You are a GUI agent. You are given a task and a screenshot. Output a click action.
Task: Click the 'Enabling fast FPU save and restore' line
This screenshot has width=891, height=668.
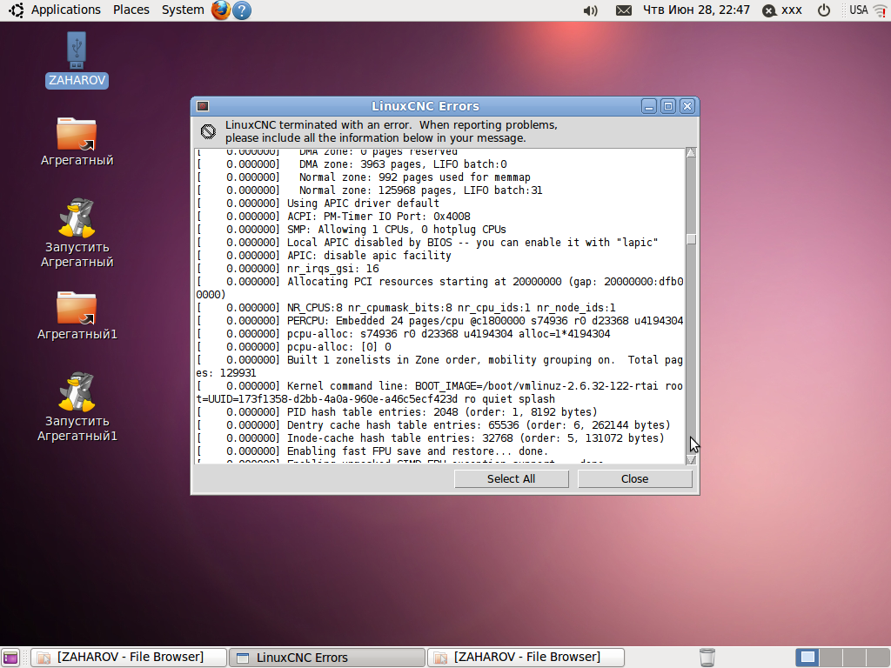coord(372,451)
